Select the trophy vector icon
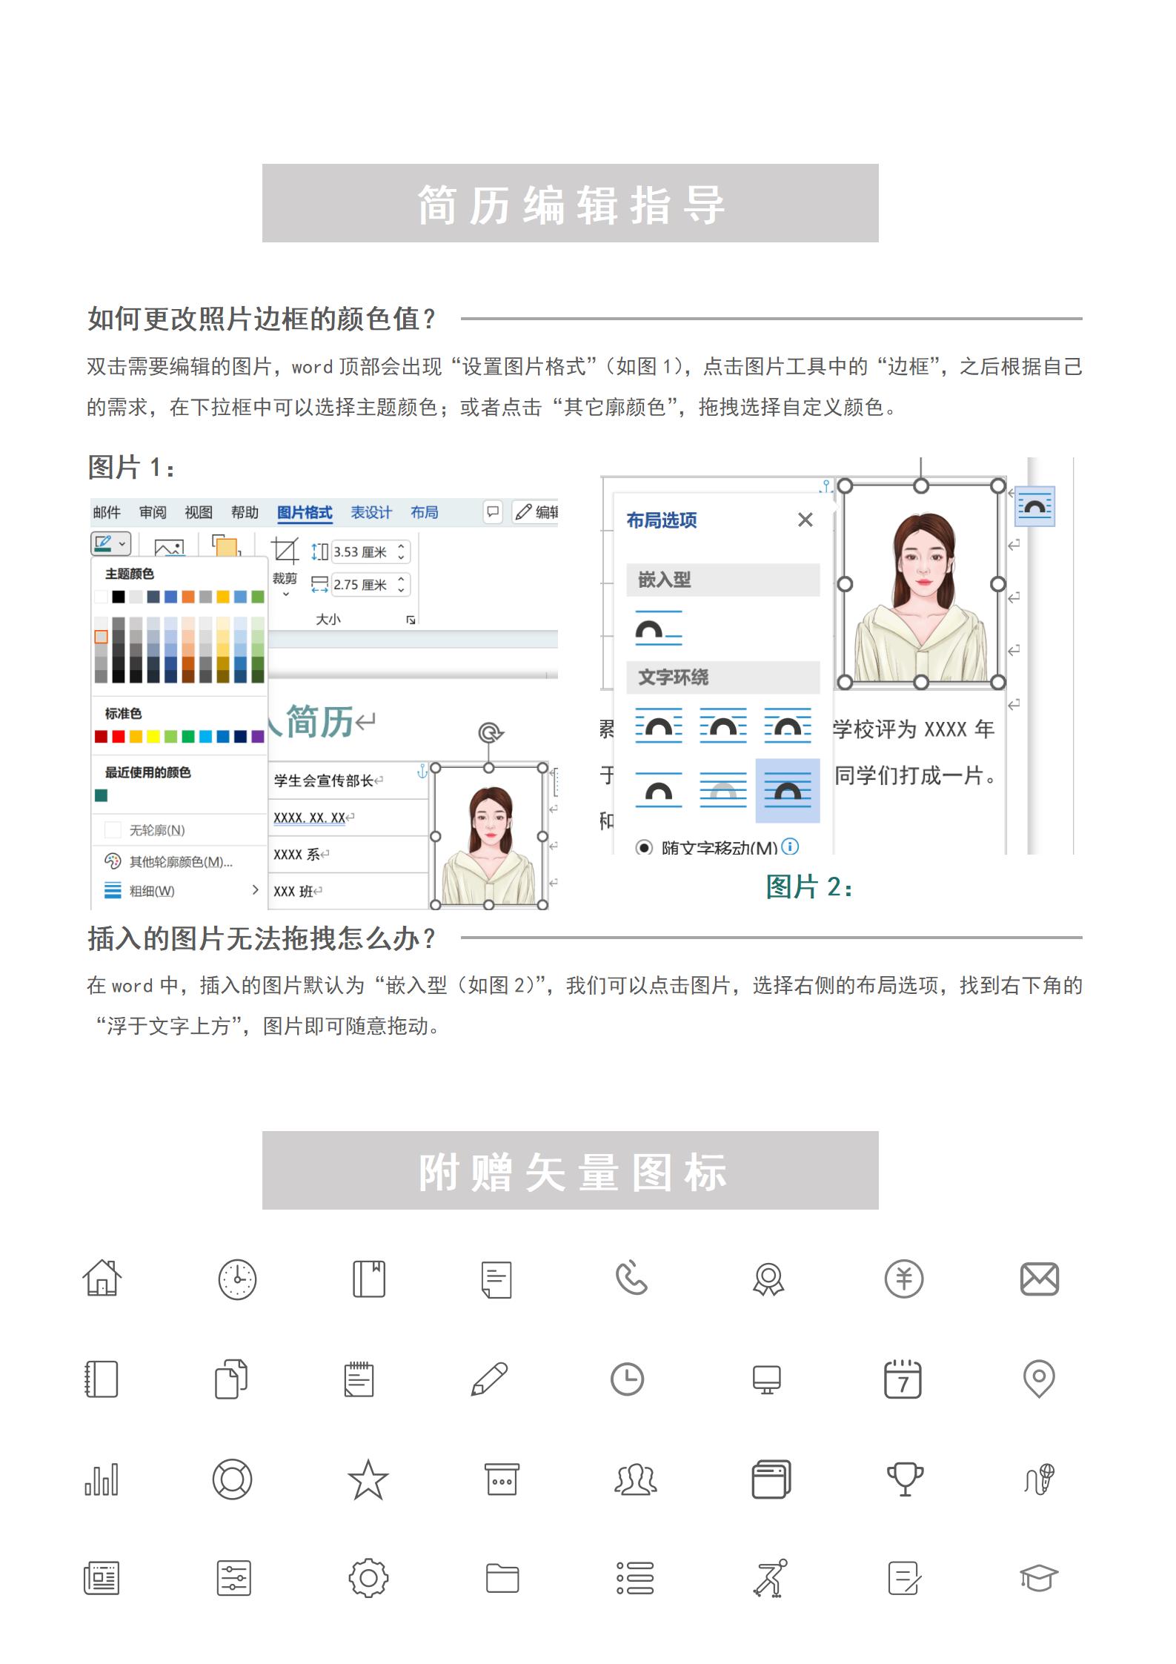The width and height of the screenshot is (1176, 1664). click(905, 1479)
